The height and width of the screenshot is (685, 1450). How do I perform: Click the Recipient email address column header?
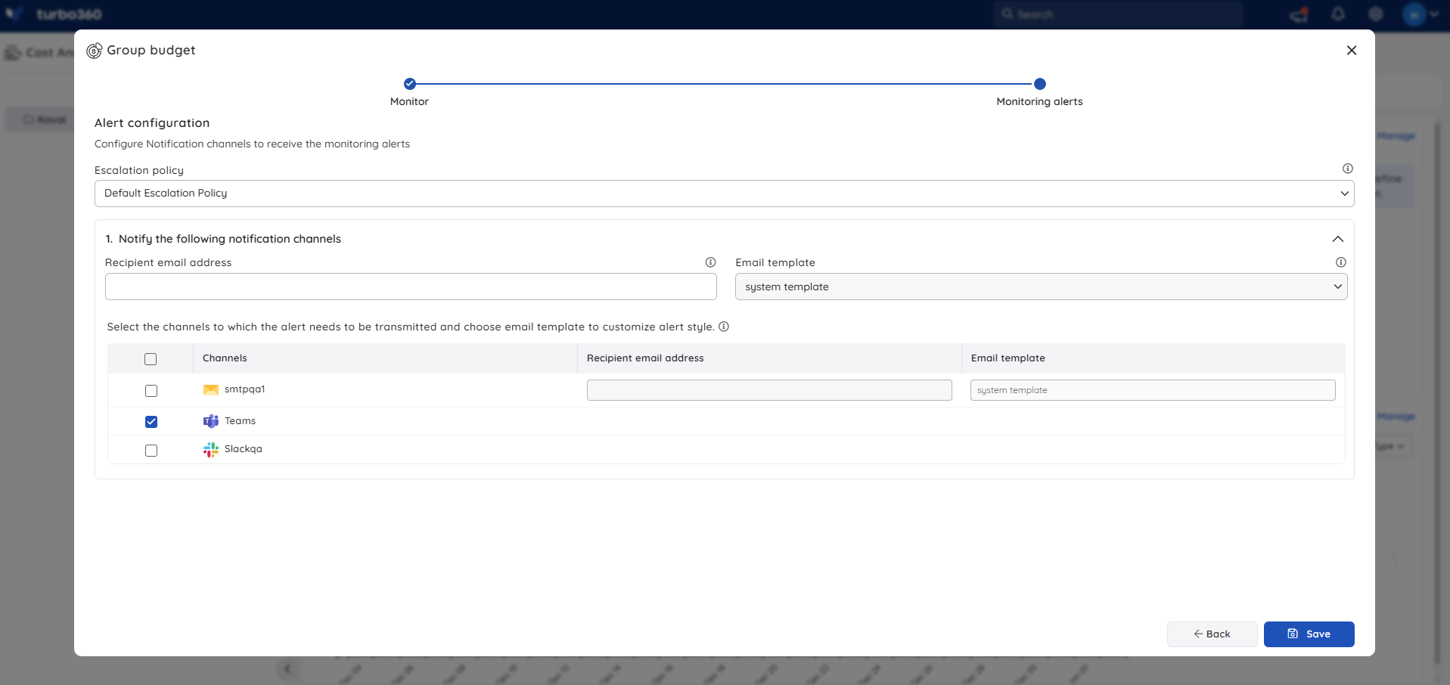click(645, 358)
